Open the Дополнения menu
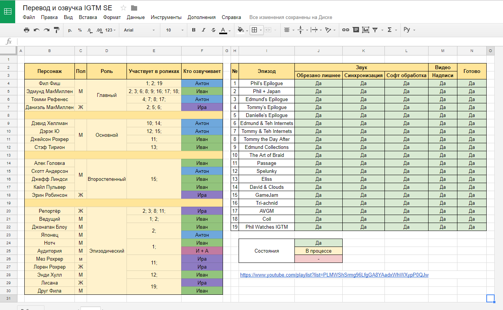 [x=202, y=17]
